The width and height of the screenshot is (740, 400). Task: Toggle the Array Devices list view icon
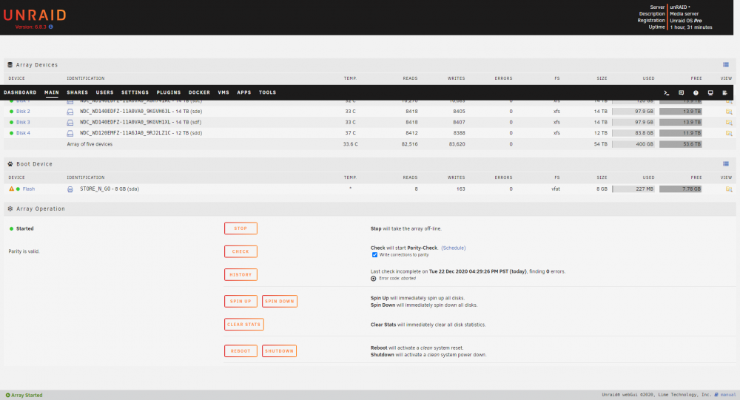click(726, 65)
